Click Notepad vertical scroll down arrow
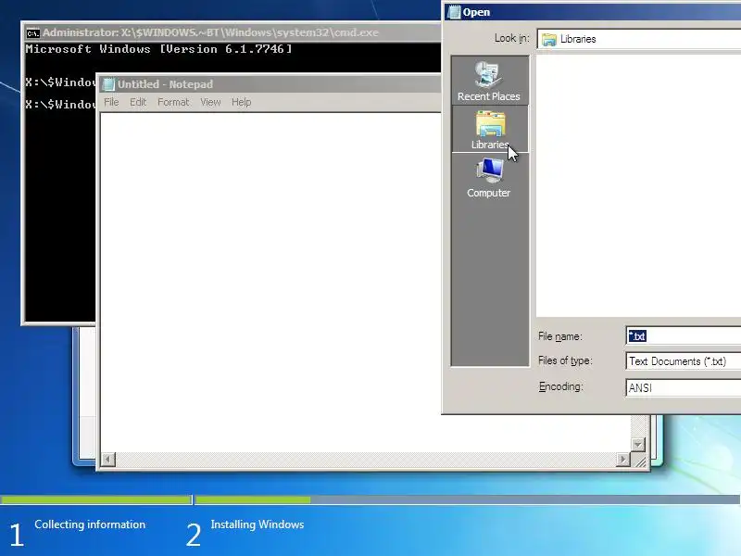This screenshot has width=741, height=556. 638,445
